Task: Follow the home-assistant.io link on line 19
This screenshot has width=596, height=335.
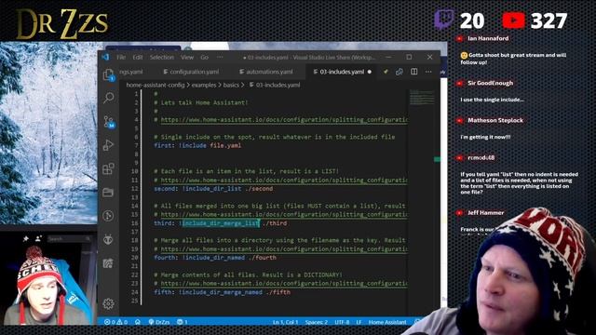Action: point(284,249)
